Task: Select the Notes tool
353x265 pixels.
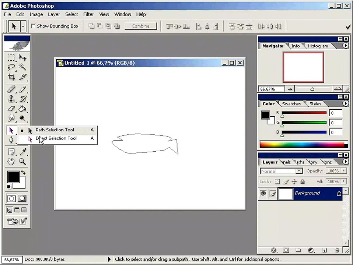Action: pos(11,152)
